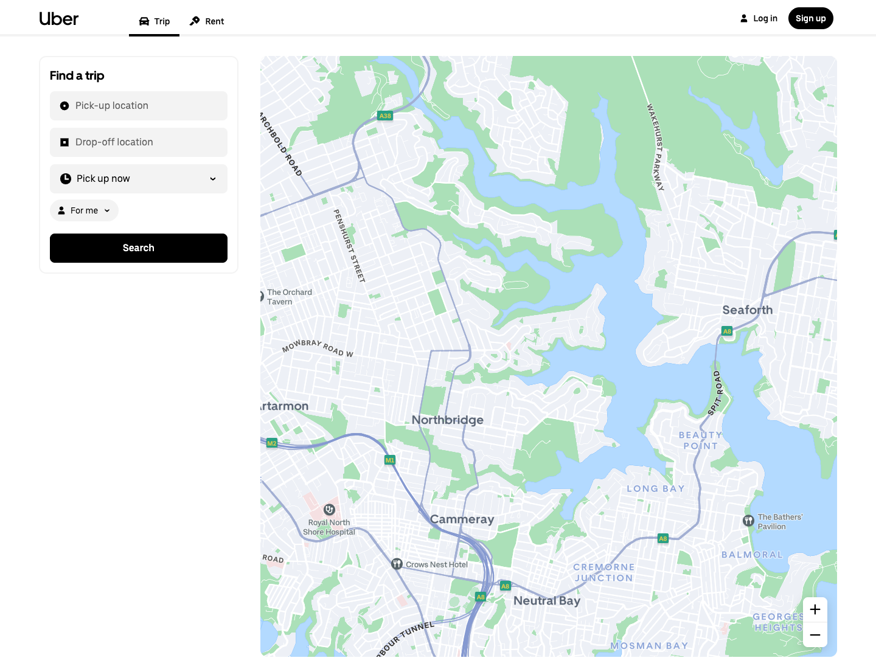Click the Cremorne Junction map label
This screenshot has width=876, height=669.
[604, 573]
